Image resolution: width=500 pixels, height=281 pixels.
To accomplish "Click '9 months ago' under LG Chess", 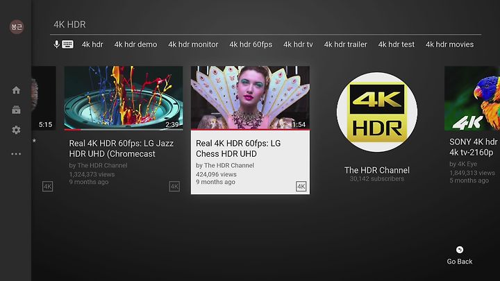I will tap(215, 182).
